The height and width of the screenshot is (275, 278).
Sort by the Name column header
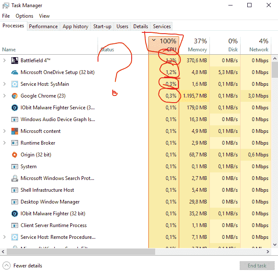(x=49, y=45)
